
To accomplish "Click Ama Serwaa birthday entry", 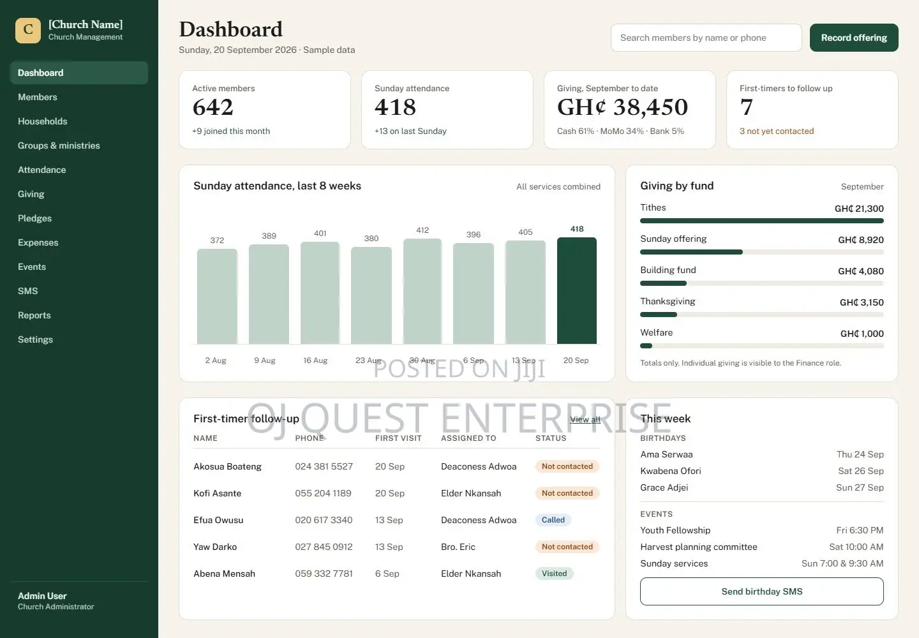I will [762, 454].
